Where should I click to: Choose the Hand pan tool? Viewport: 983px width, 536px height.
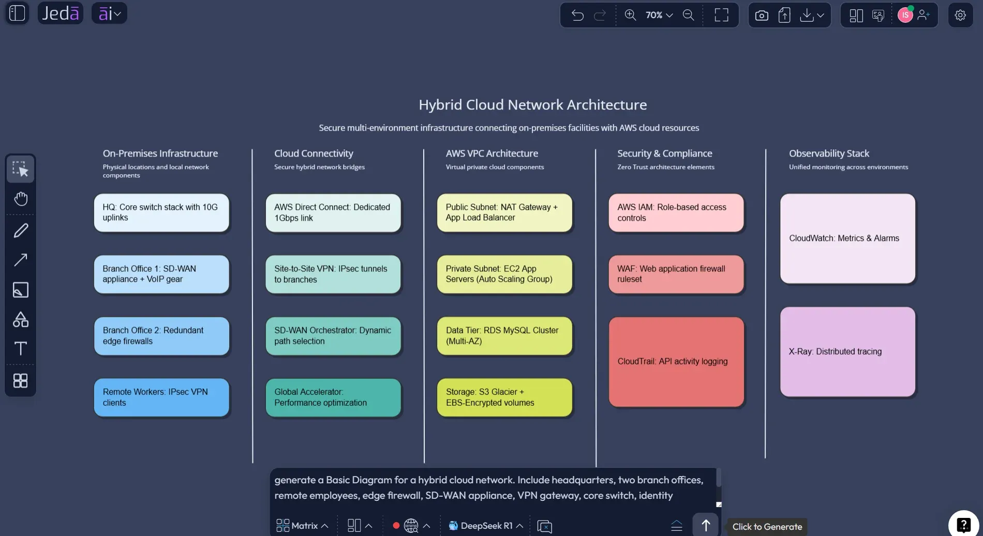point(21,198)
